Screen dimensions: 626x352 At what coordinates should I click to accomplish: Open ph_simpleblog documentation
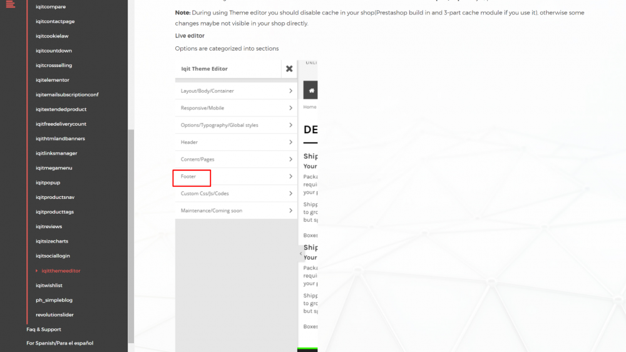[54, 300]
